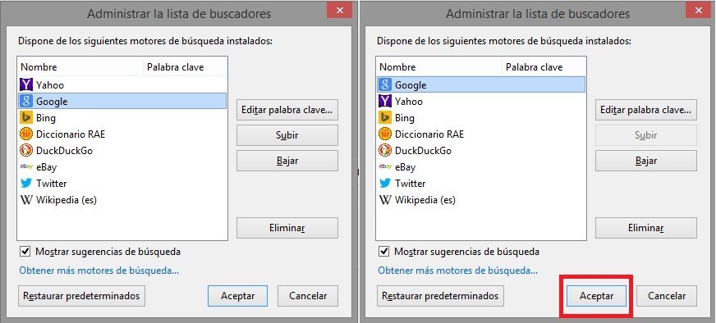
Task: Select Yahoo icon in left dialog list
Action: pyautogui.click(x=26, y=84)
